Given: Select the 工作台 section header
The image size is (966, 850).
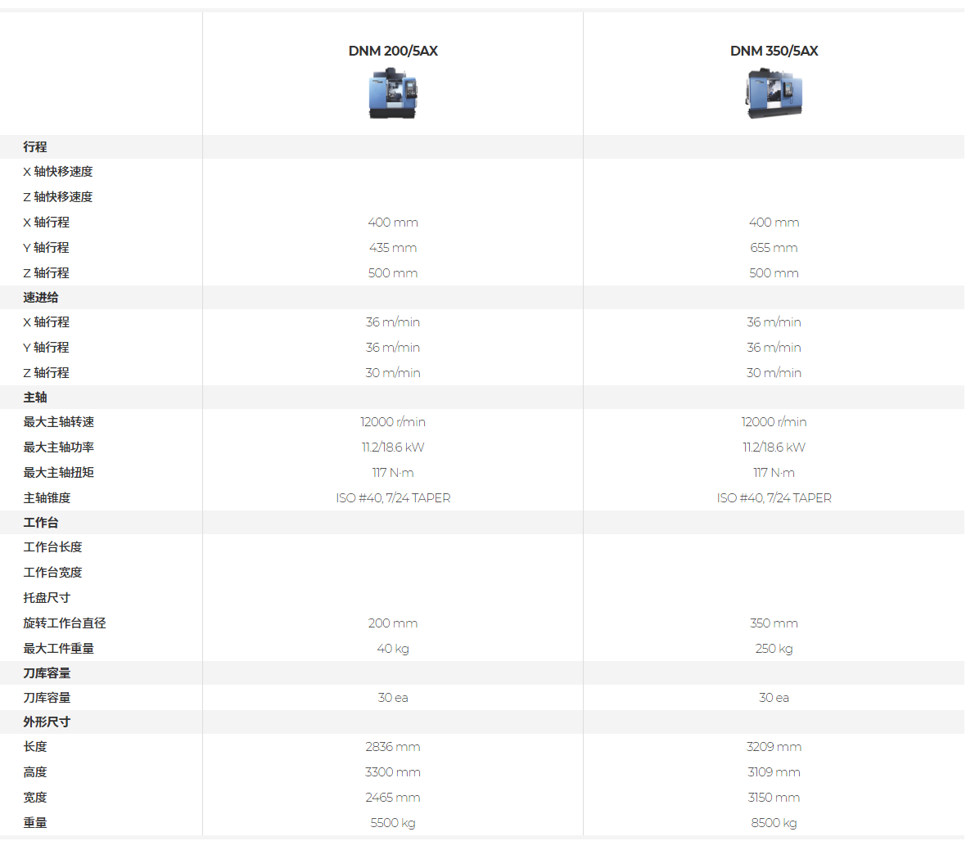Looking at the screenshot, I should point(41,523).
